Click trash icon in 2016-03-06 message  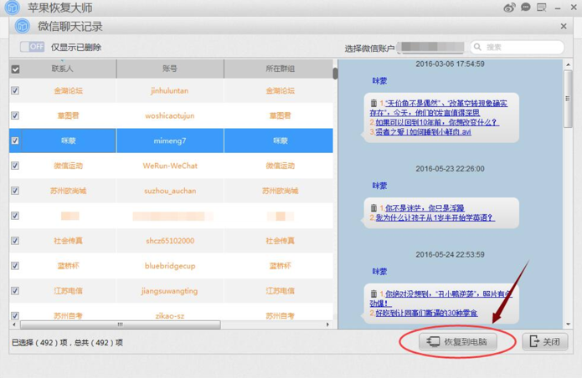click(x=373, y=103)
